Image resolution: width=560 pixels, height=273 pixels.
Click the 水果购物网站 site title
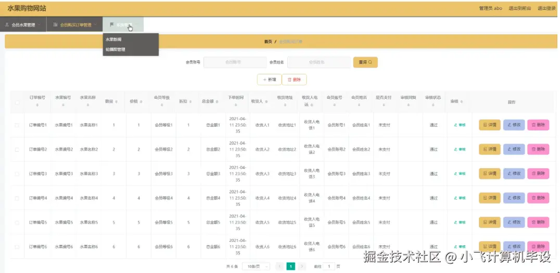click(x=27, y=8)
